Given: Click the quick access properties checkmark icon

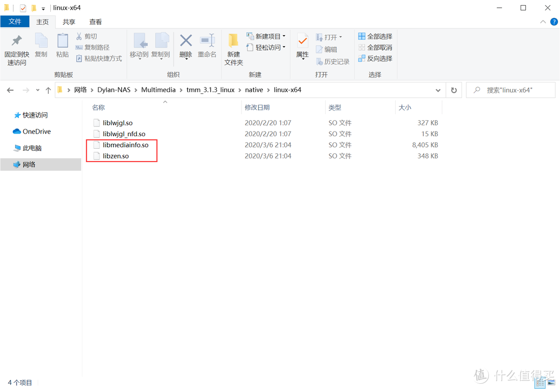Looking at the screenshot, I should pyautogui.click(x=23, y=8).
